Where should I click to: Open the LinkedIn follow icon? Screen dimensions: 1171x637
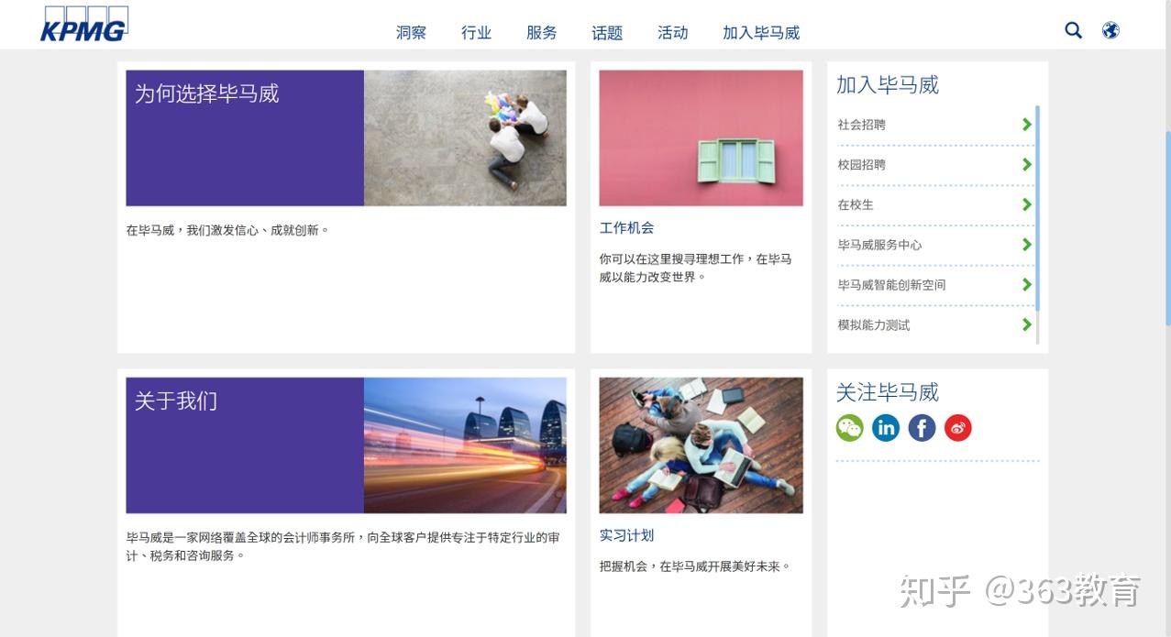tap(886, 428)
